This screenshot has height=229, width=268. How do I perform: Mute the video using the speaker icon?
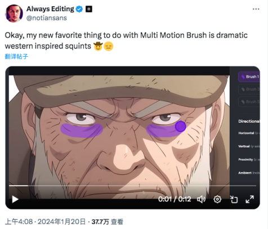click(201, 199)
